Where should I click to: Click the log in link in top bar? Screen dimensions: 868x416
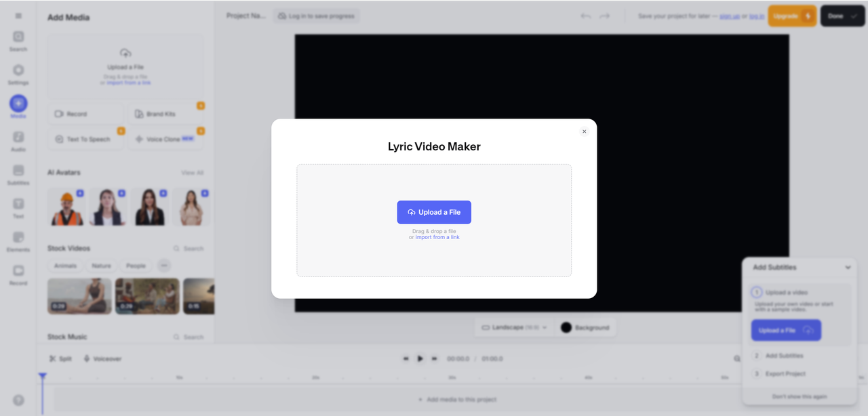coord(757,16)
